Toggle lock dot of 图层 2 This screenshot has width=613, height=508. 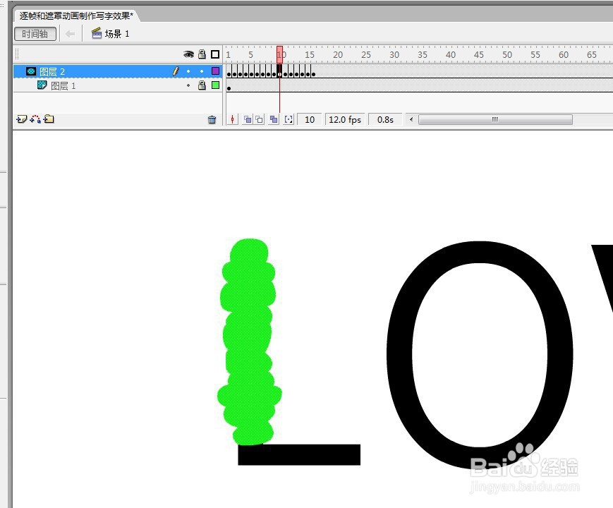[202, 71]
